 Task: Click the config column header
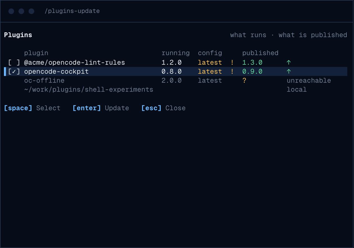(210, 53)
